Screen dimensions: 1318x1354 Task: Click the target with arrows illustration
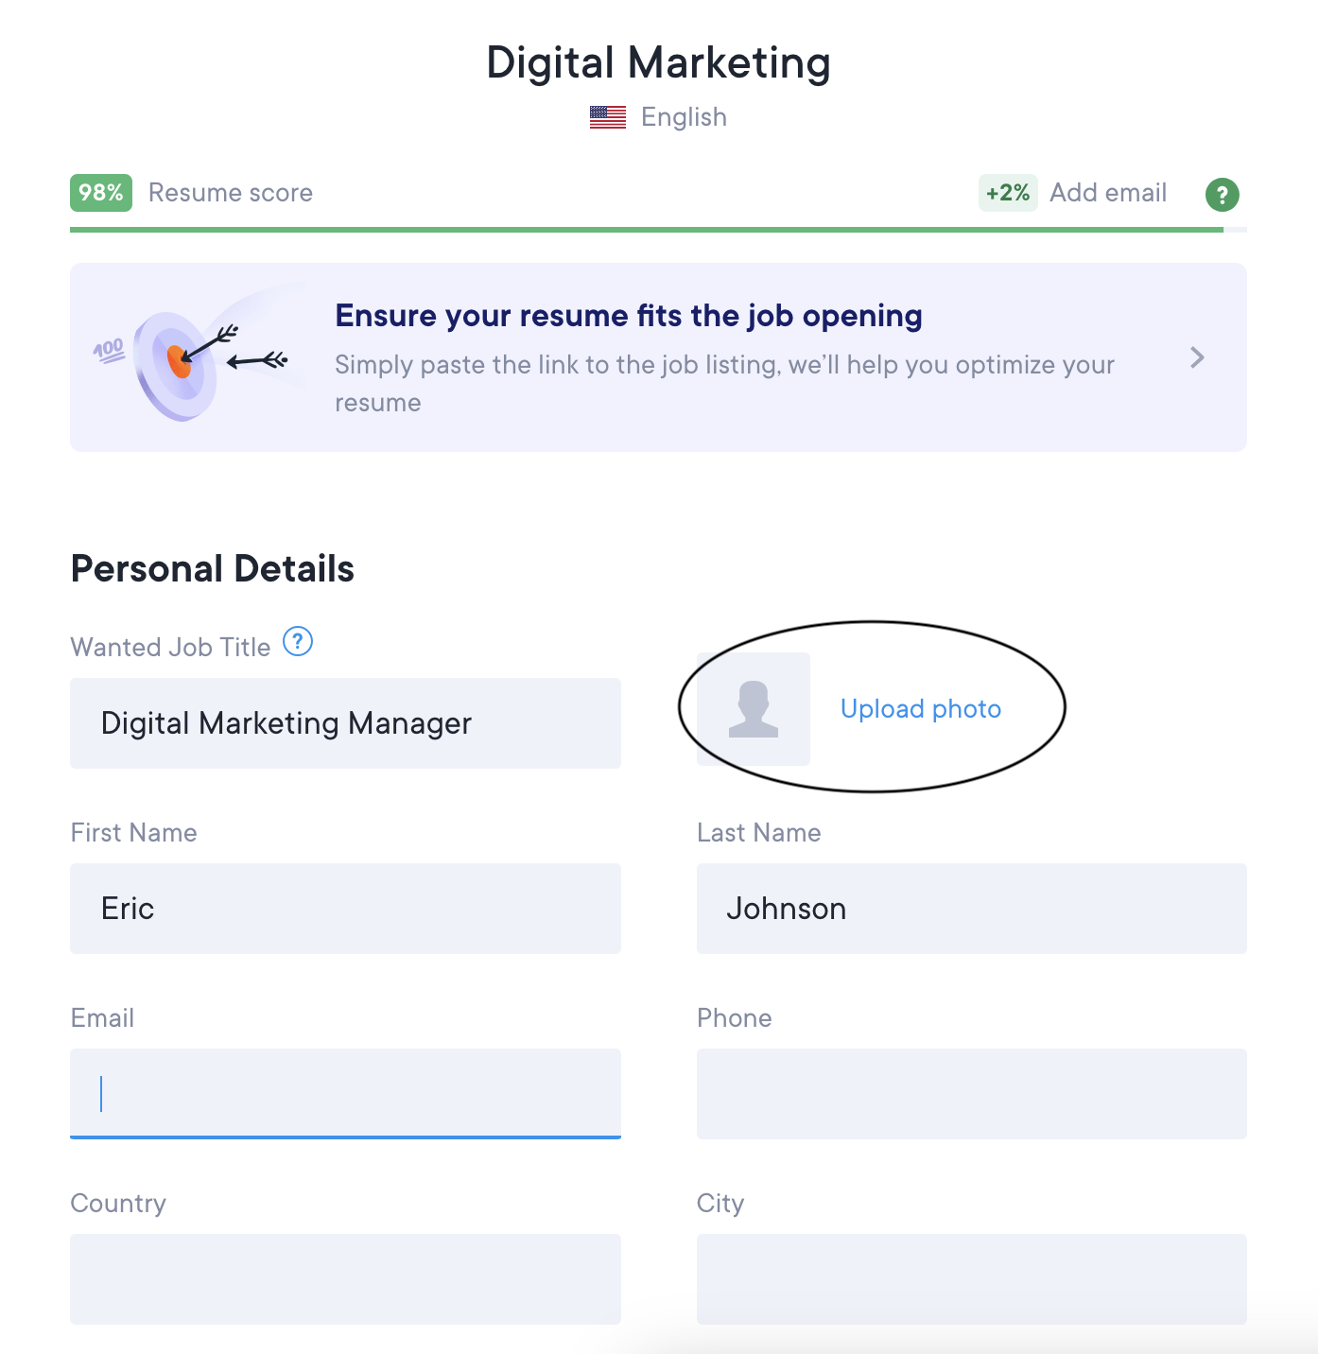[189, 357]
